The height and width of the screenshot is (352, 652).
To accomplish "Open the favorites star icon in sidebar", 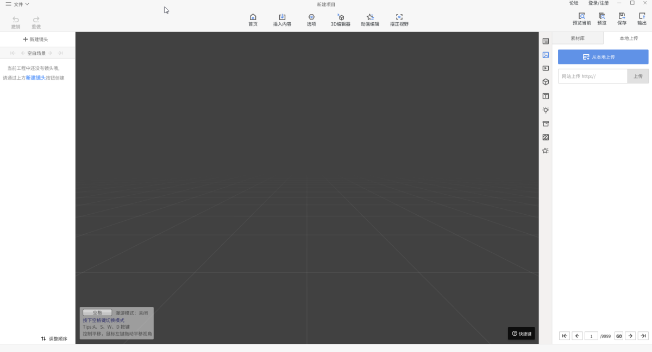I will [545, 150].
